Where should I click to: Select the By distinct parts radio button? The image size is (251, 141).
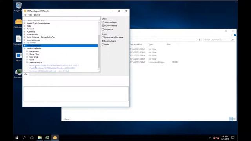click(x=103, y=41)
